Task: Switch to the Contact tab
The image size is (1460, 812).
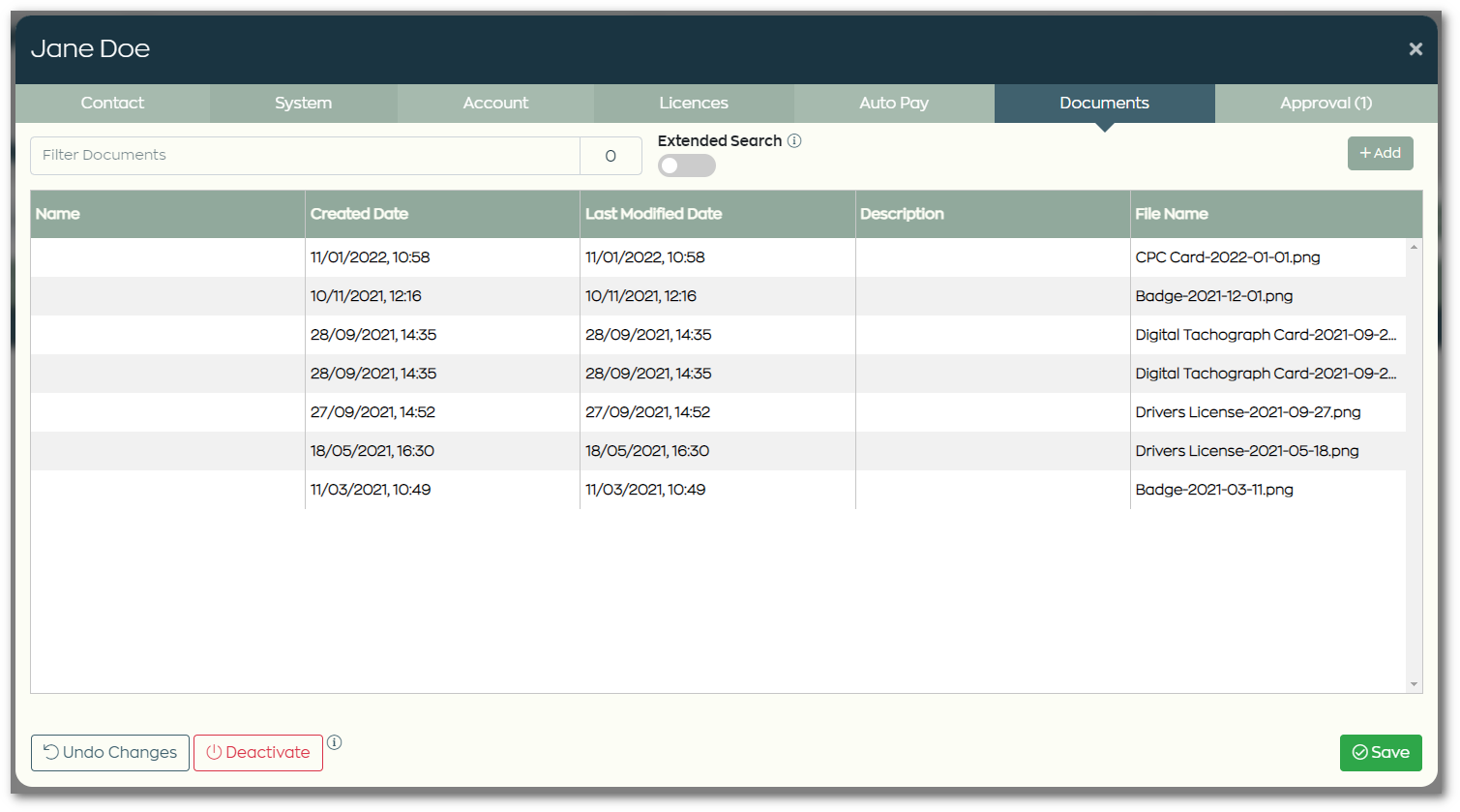Action: click(x=111, y=103)
